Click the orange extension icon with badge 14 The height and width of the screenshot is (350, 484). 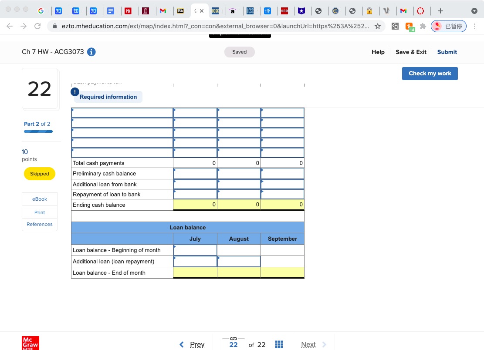tap(410, 27)
